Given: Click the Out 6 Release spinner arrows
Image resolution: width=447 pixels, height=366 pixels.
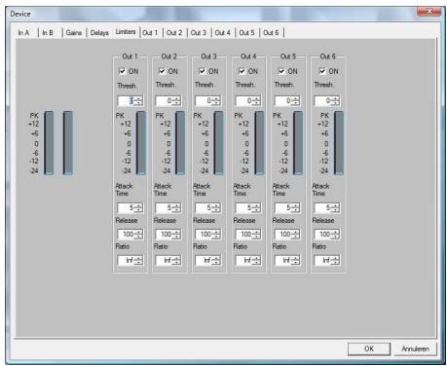Looking at the screenshot, I should pos(335,234).
